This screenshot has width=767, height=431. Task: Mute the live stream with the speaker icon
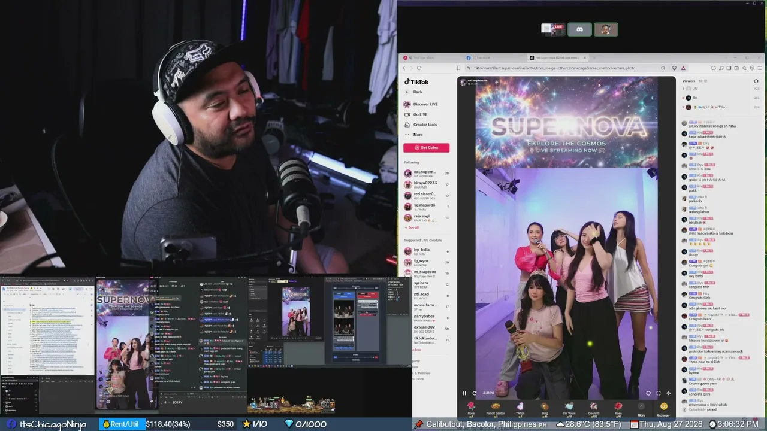click(x=669, y=393)
